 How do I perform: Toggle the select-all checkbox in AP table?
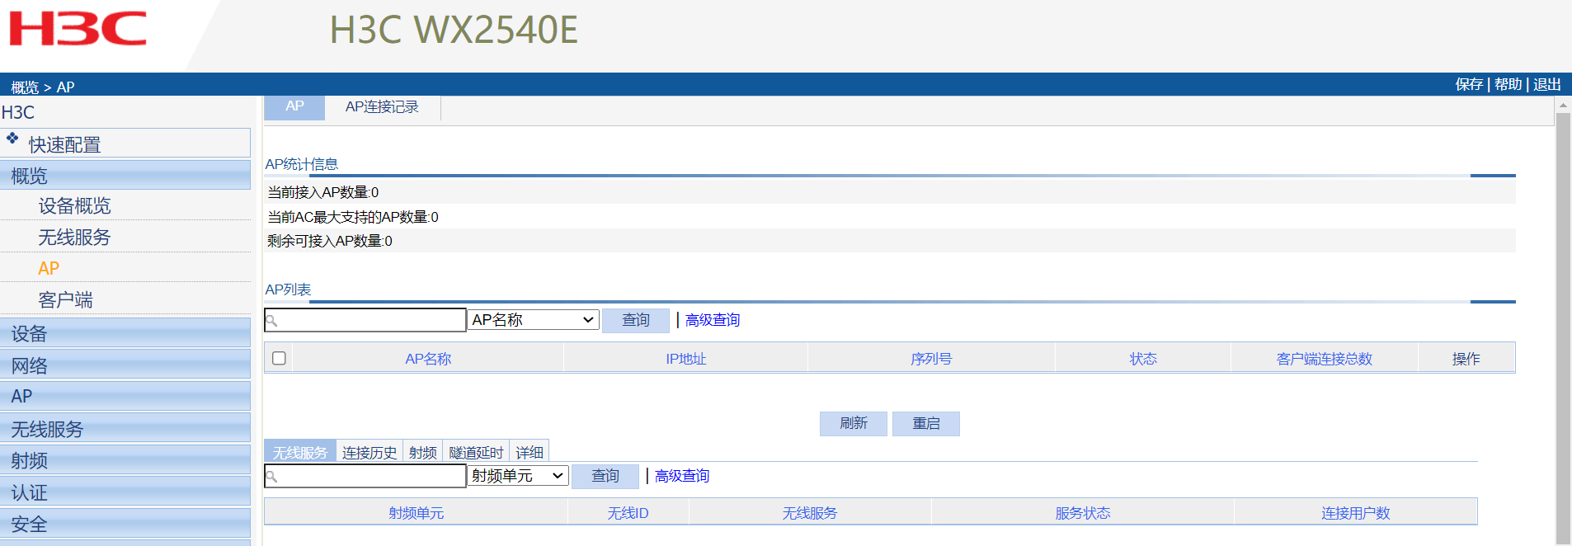pos(279,358)
